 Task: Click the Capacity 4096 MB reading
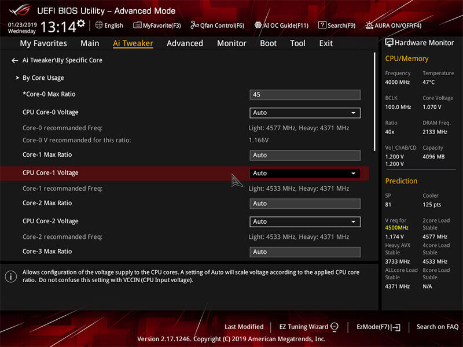[x=433, y=157]
